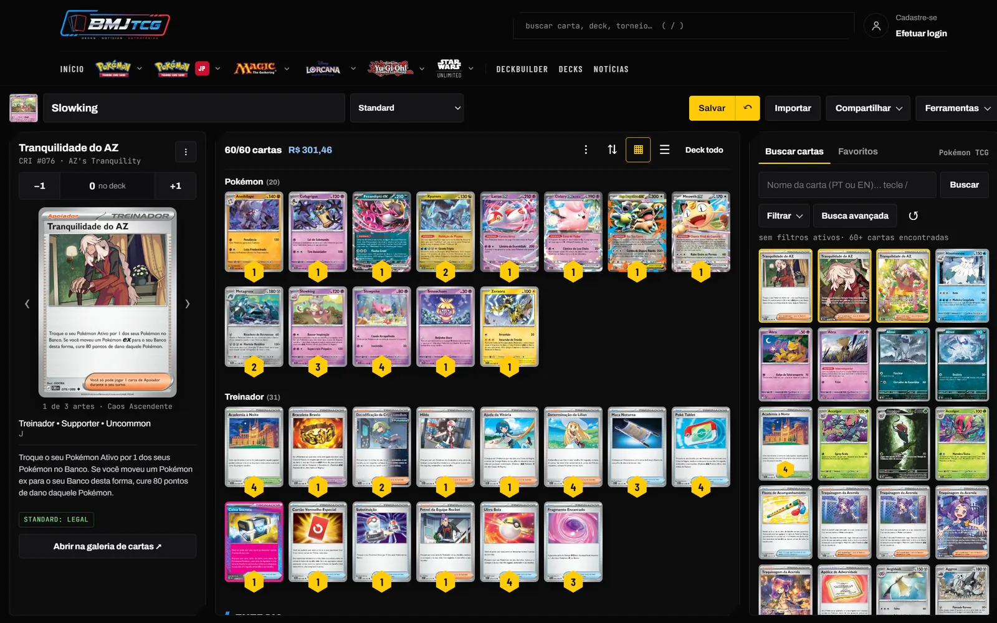Focus the card name search field
The width and height of the screenshot is (997, 623).
coord(847,185)
